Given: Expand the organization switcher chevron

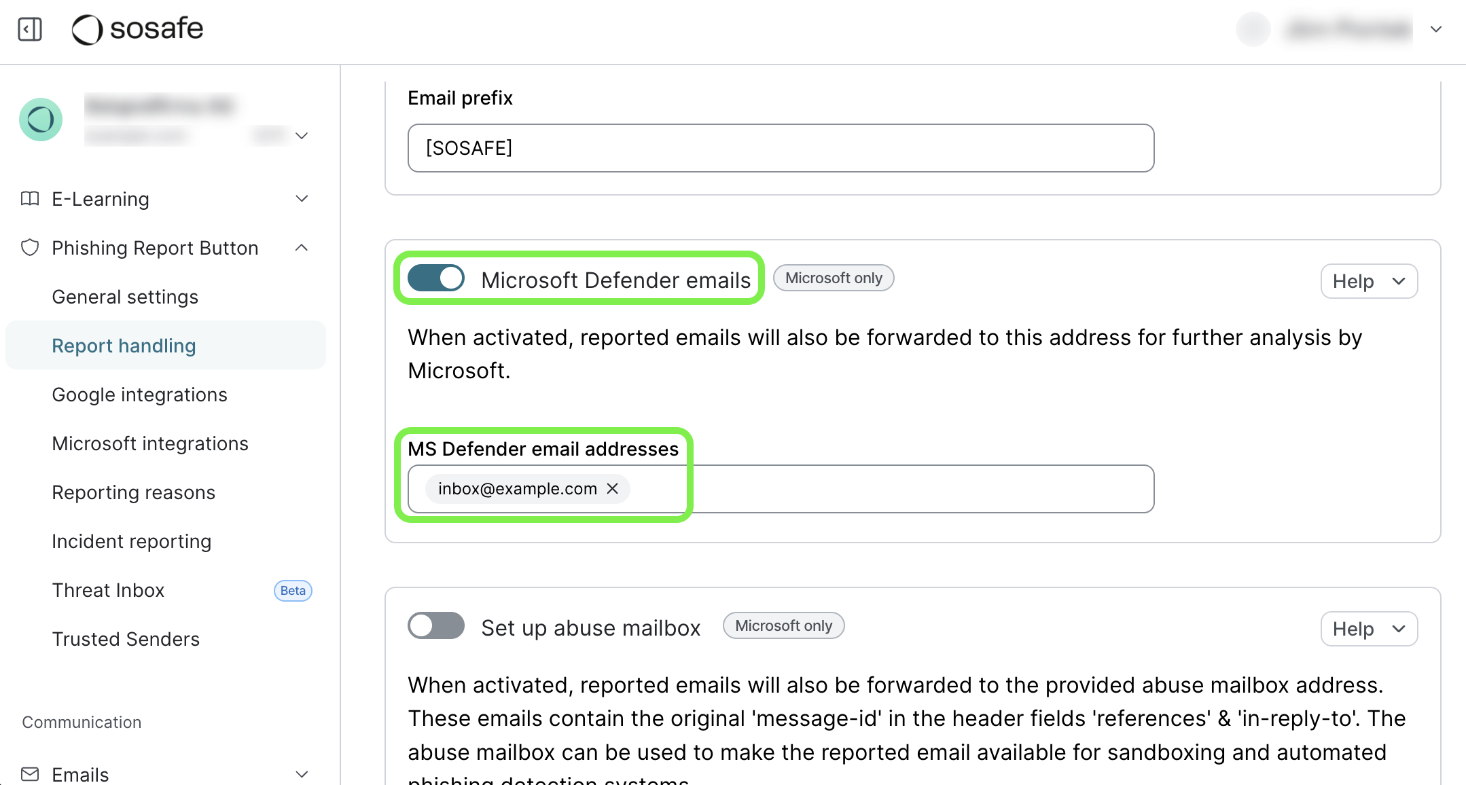Looking at the screenshot, I should click(x=302, y=136).
